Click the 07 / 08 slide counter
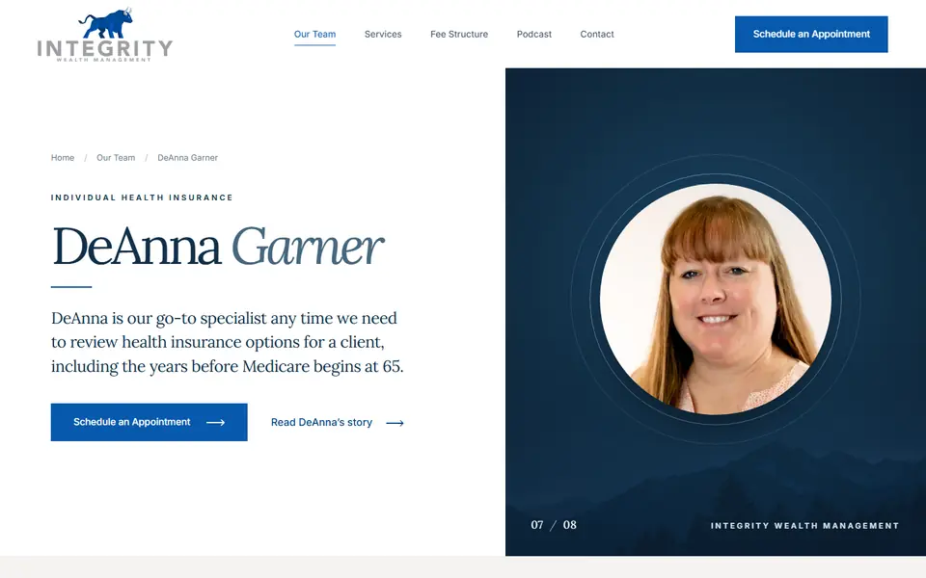The image size is (926, 578). tap(554, 525)
